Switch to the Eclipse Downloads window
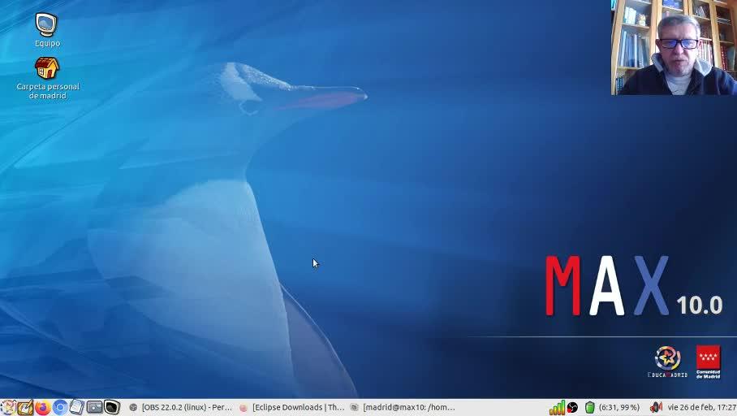 click(x=292, y=408)
